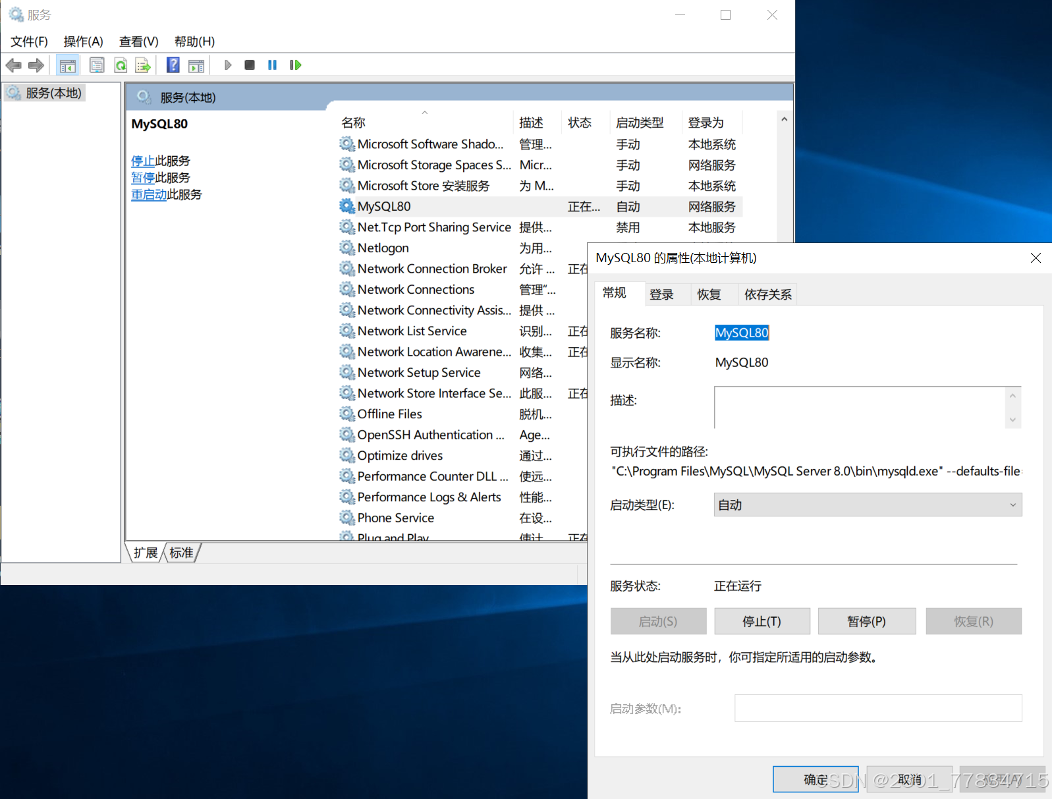Click gear icon beside Network List Service
Viewport: 1052px width, 799px height.
(347, 331)
